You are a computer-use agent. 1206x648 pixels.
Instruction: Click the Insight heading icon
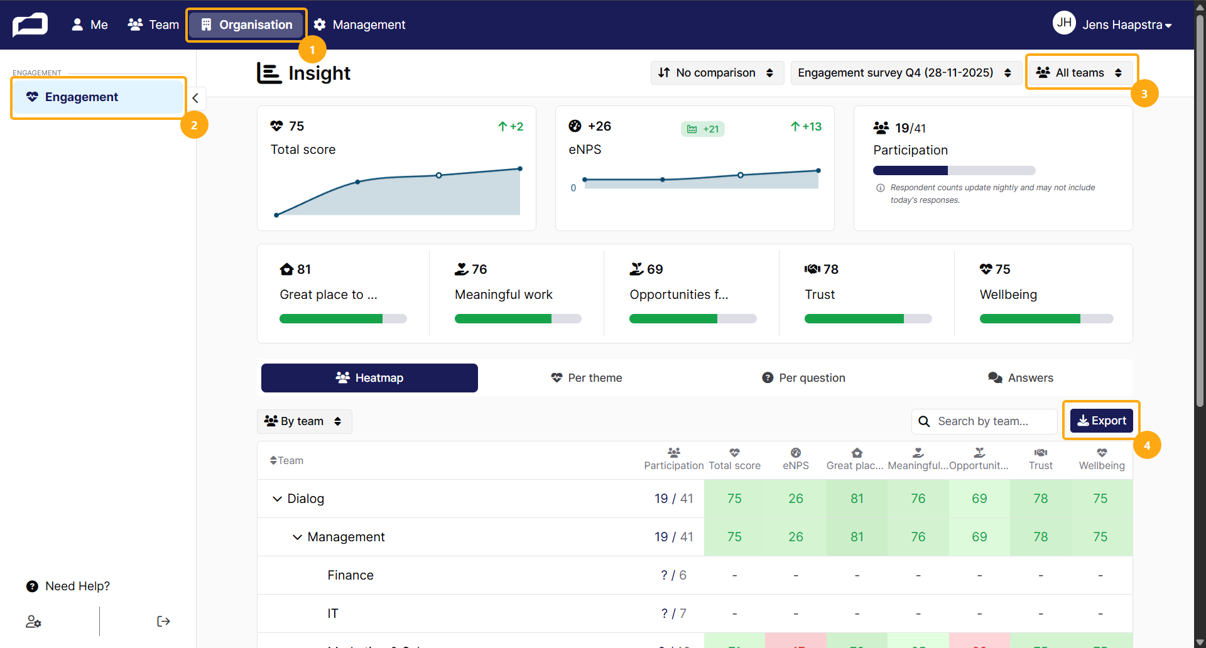(x=269, y=73)
